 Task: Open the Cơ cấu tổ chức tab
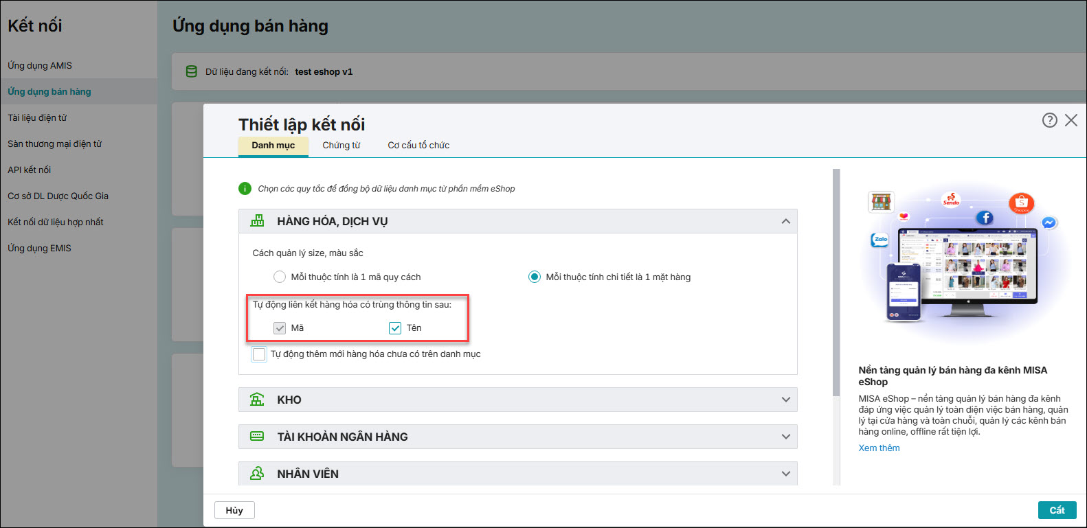click(x=418, y=146)
